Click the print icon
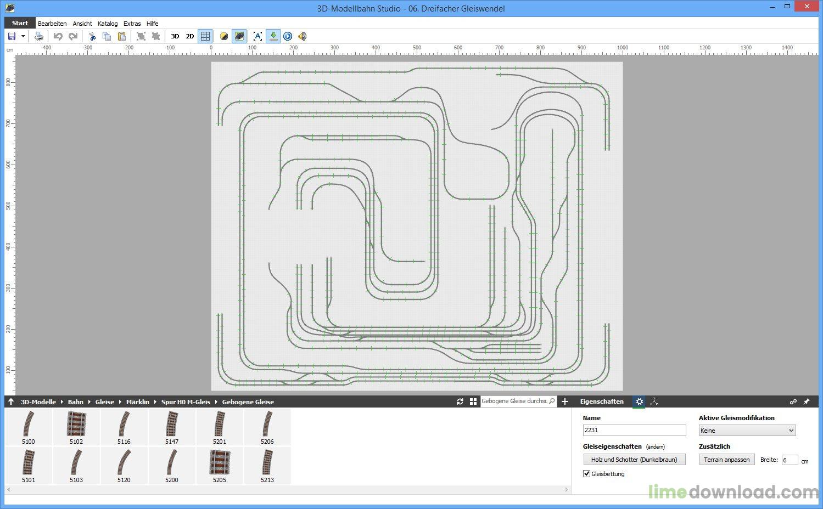The height and width of the screenshot is (509, 823). point(39,36)
